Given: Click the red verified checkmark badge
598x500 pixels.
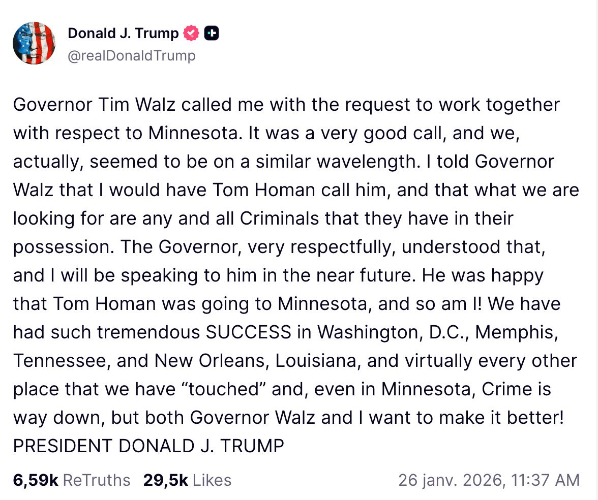Looking at the screenshot, I should click(191, 34).
